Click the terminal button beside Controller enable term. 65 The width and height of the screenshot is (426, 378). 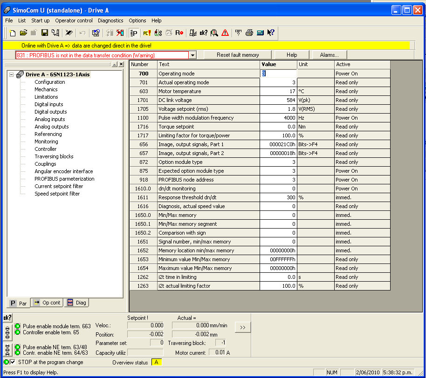point(7,332)
